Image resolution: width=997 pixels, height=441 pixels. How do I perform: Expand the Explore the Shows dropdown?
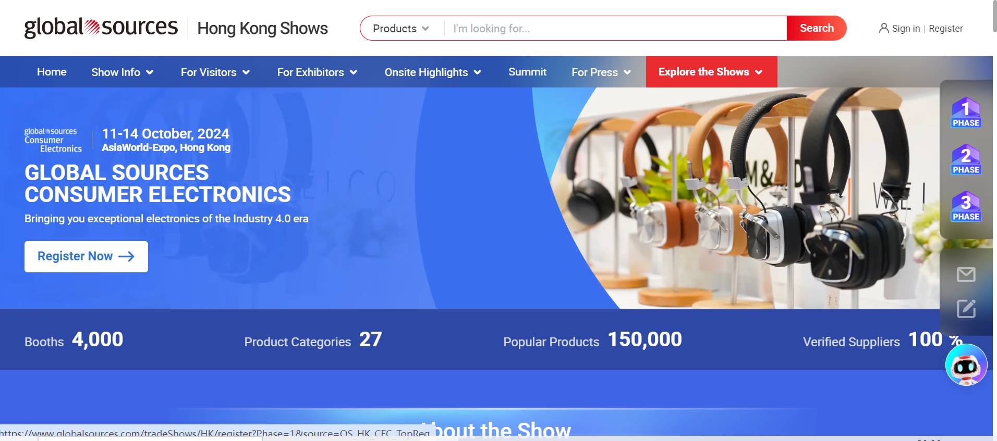pos(711,72)
